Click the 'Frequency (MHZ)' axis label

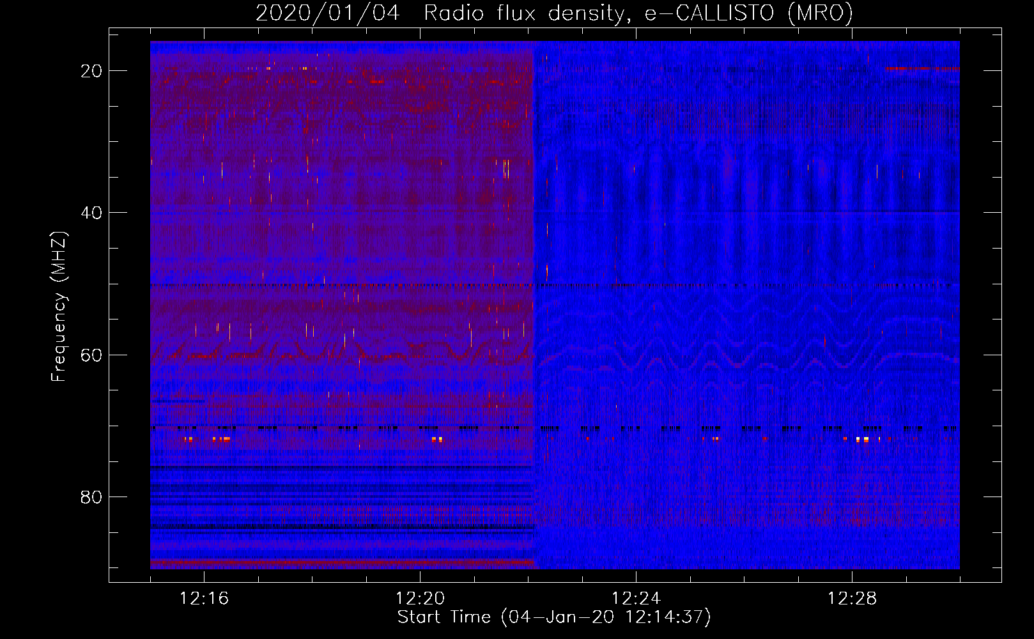[59, 307]
